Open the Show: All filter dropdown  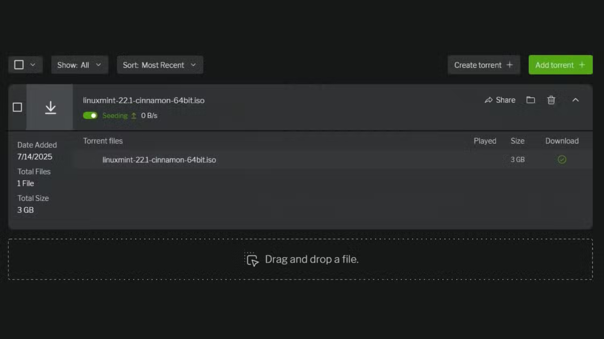[x=80, y=65]
